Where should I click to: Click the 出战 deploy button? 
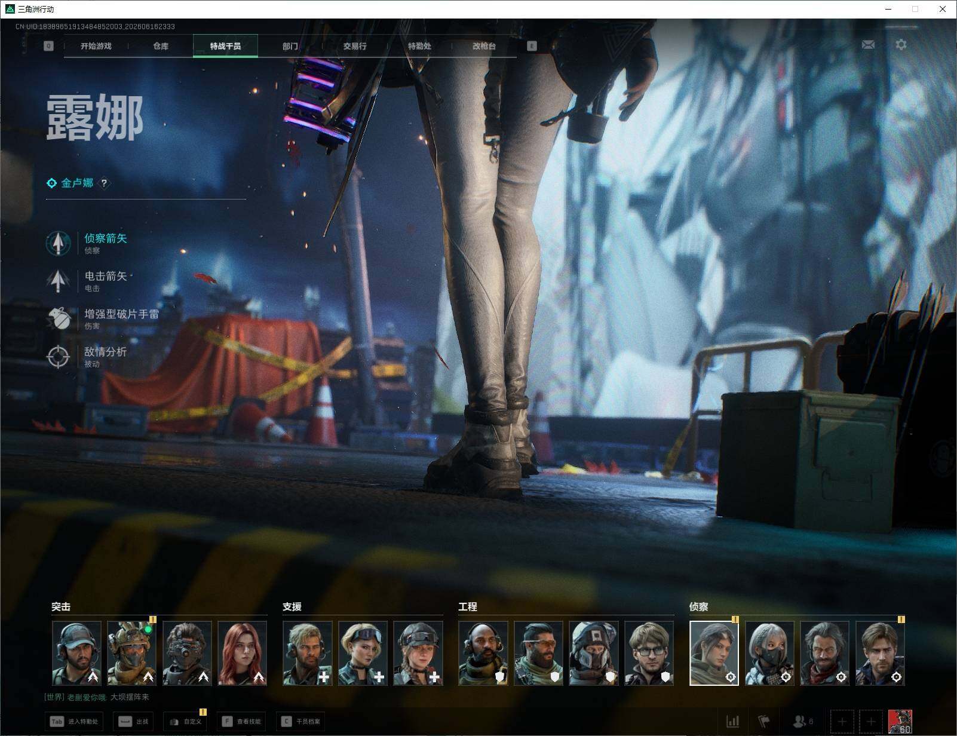point(133,722)
